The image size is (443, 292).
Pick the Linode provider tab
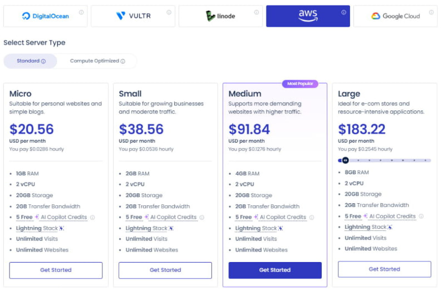[x=220, y=16]
